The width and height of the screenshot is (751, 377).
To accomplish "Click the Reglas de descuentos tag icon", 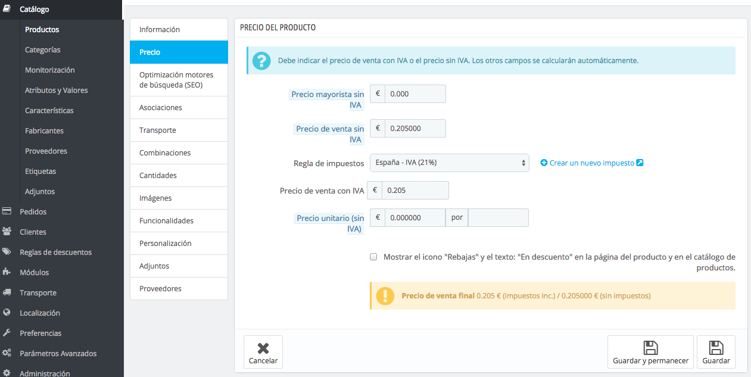I will pyautogui.click(x=7, y=252).
